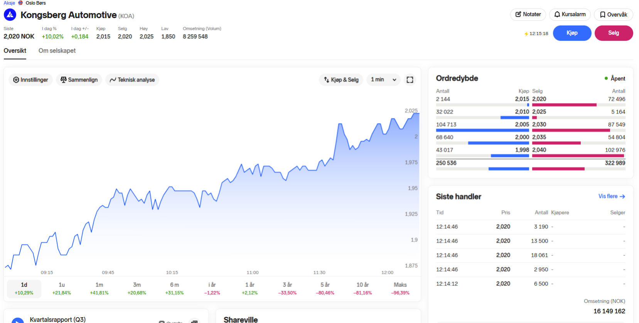Open chart Innstillinger gear button
639x323 pixels.
tap(30, 80)
